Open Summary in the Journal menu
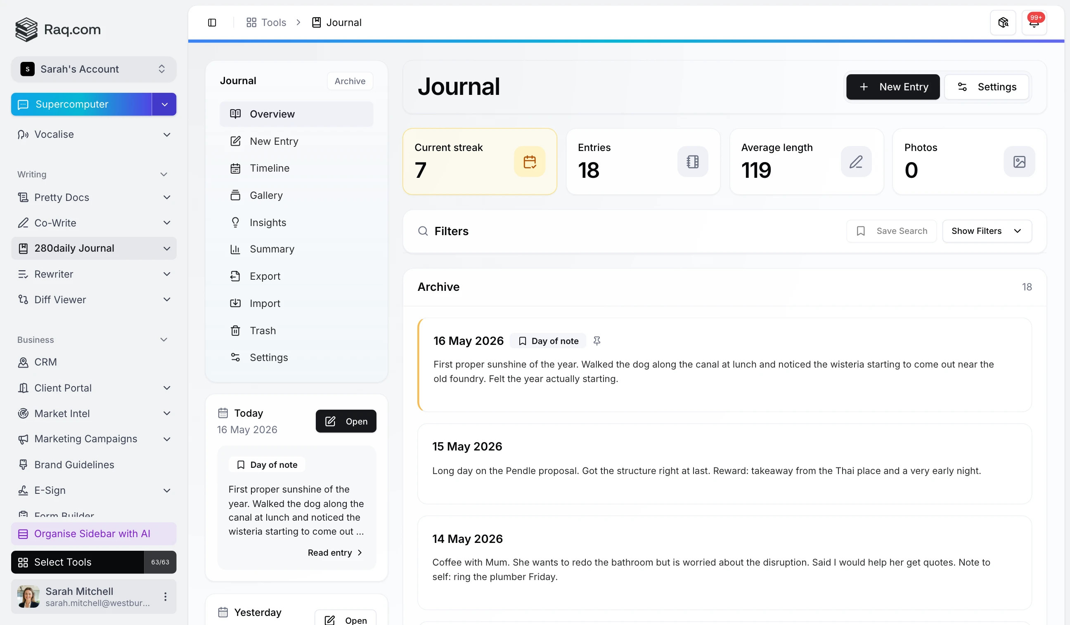Image resolution: width=1070 pixels, height=625 pixels. pyautogui.click(x=296, y=249)
